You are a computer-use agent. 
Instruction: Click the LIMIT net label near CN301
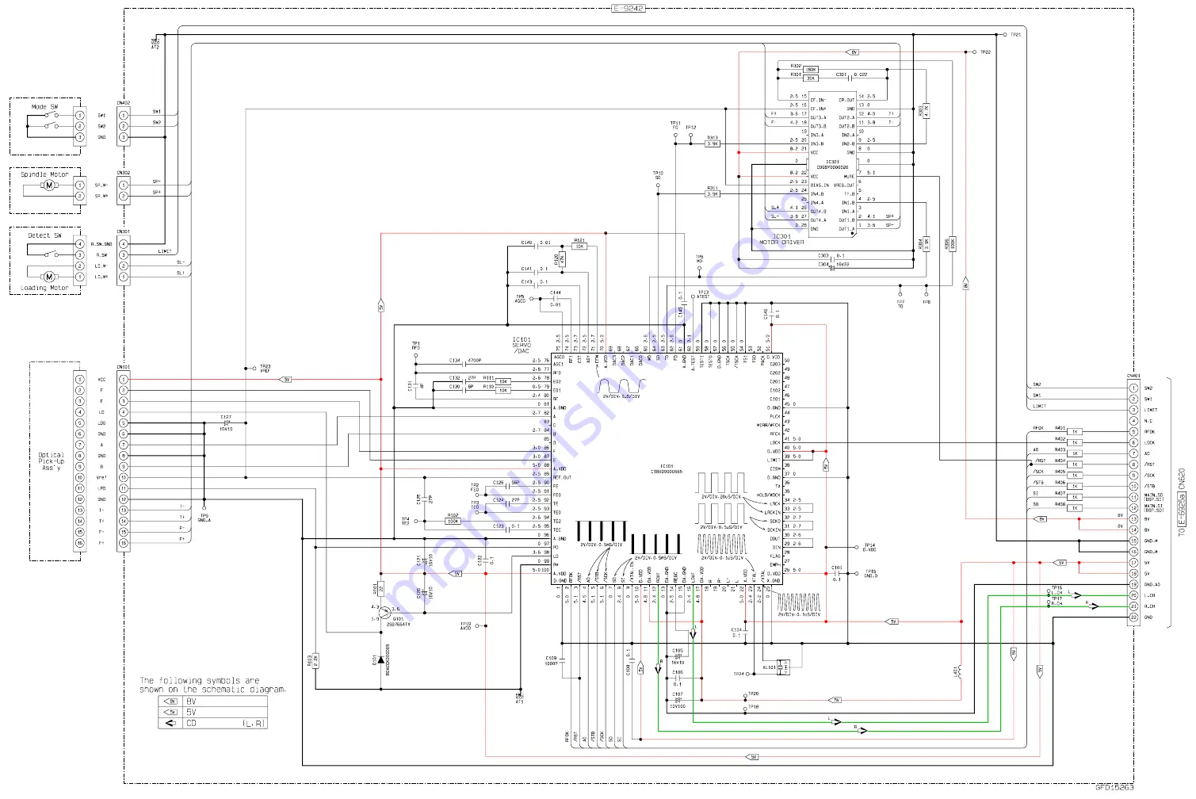pos(165,251)
